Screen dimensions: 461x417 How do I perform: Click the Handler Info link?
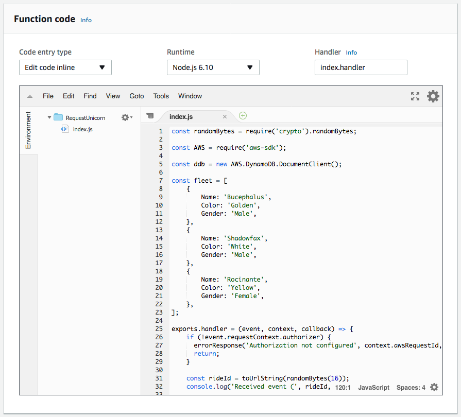[351, 53]
